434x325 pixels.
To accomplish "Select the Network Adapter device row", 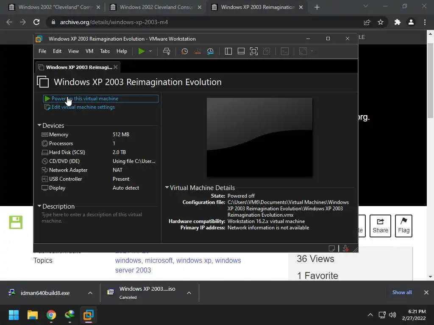I will tap(99, 170).
